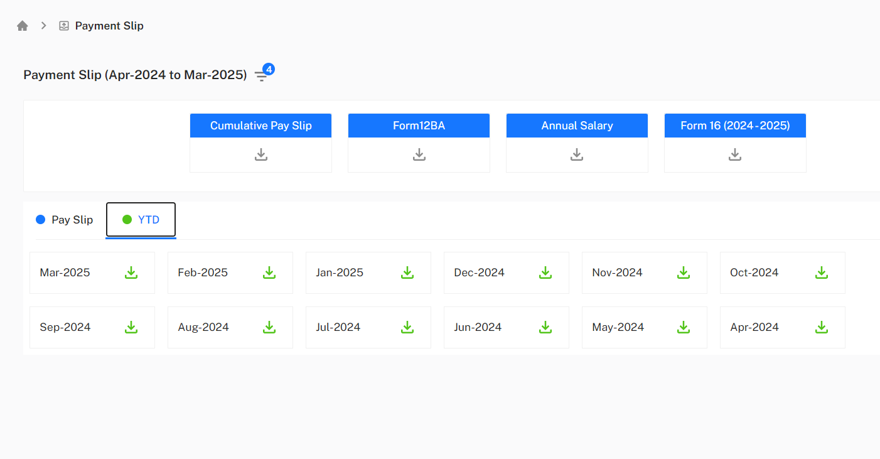Select the Nov-2024 payment slip card
This screenshot has height=459, width=880.
click(644, 273)
